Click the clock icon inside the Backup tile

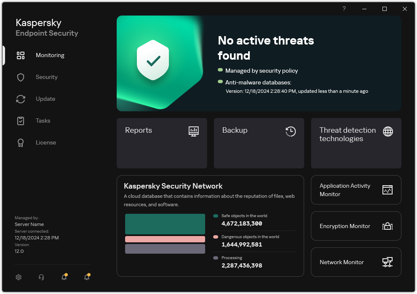pyautogui.click(x=290, y=131)
